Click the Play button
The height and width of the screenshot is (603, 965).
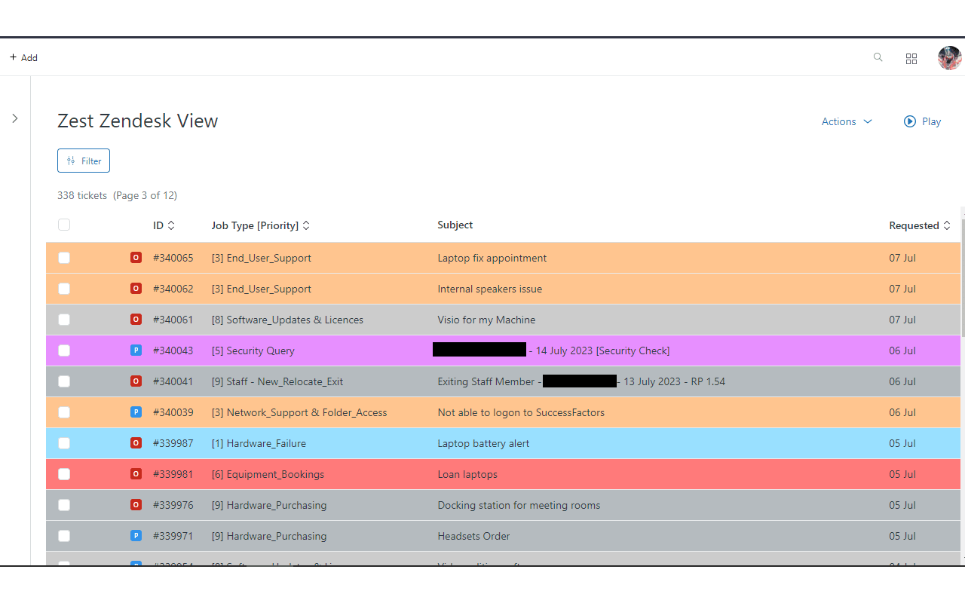(921, 121)
